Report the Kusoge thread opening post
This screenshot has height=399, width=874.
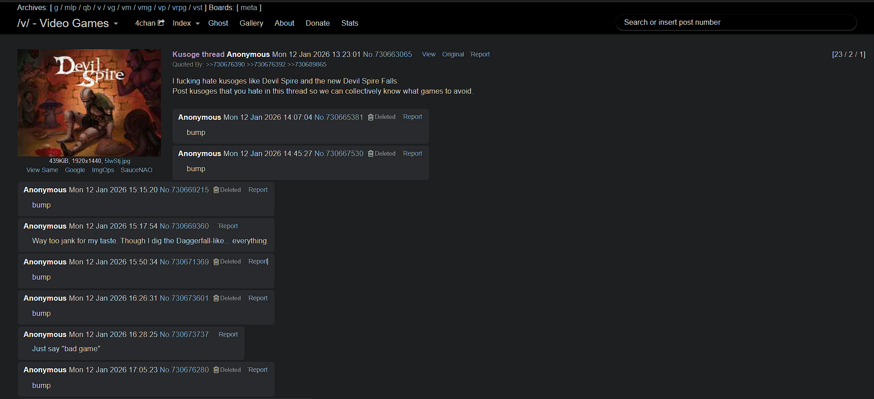480,54
